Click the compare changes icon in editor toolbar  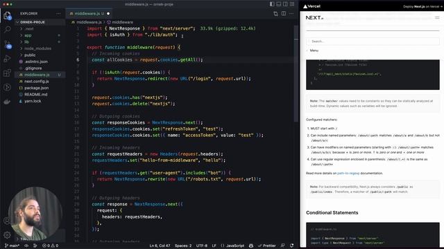coord(275,14)
